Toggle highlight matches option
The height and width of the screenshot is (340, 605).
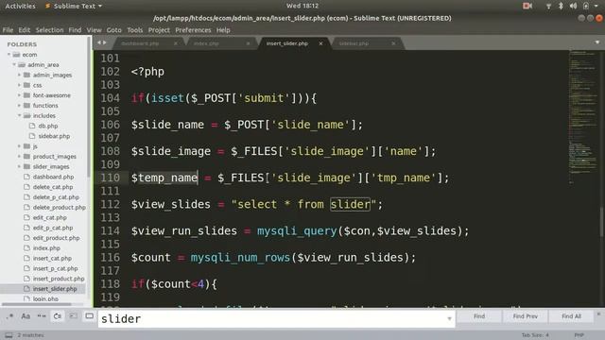(89, 316)
